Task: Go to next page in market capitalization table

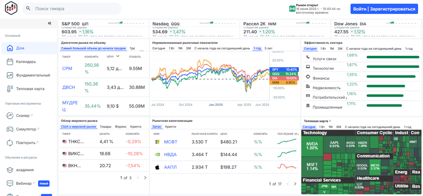Action: pyautogui.click(x=295, y=184)
